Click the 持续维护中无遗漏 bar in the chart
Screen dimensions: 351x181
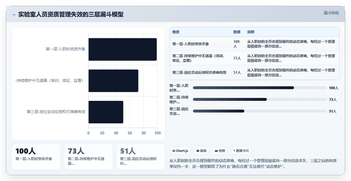pyautogui.click(x=113, y=81)
